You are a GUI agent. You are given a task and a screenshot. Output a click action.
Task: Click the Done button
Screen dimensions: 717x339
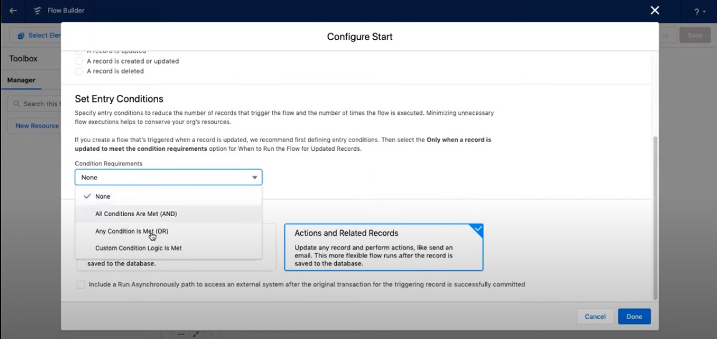634,317
